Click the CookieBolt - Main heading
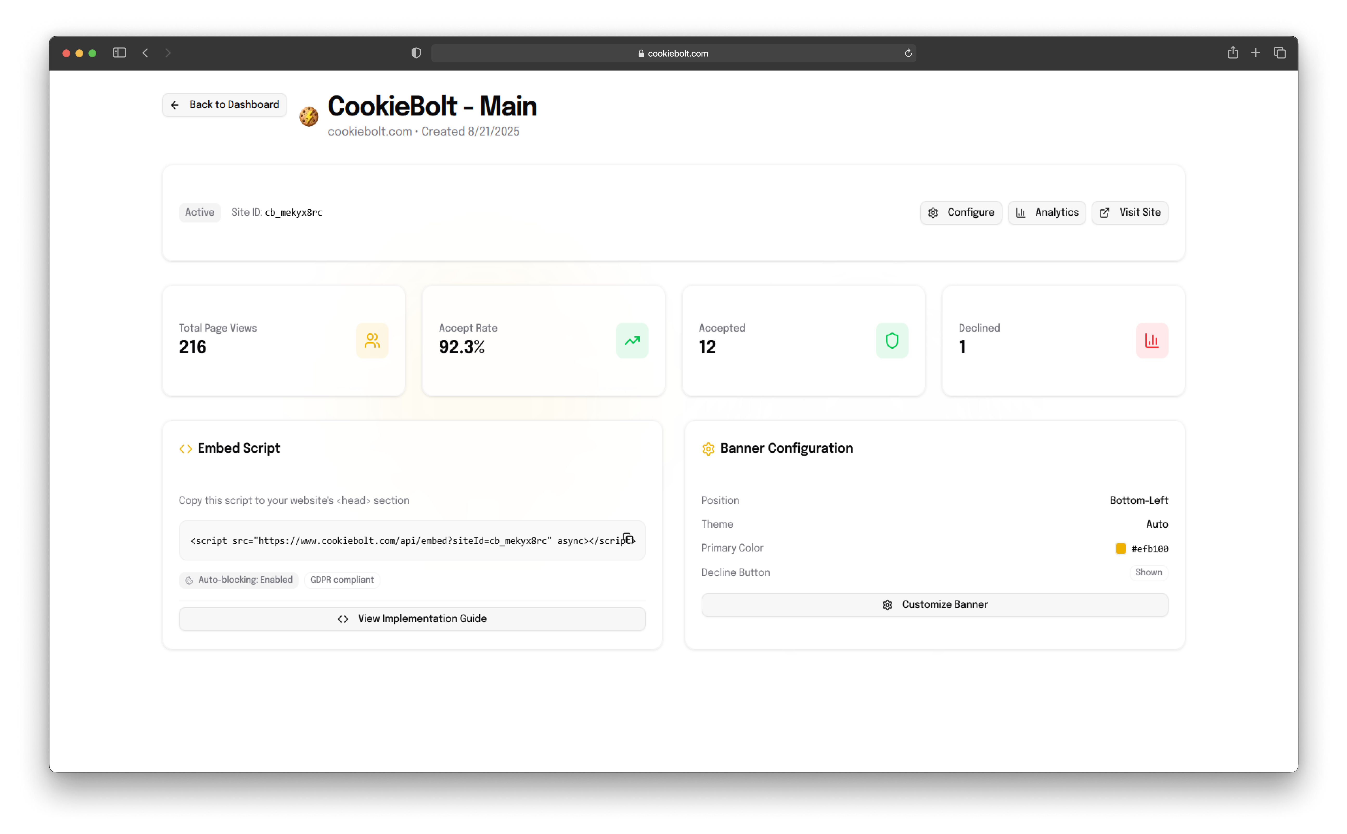The width and height of the screenshot is (1347, 834). [x=432, y=106]
